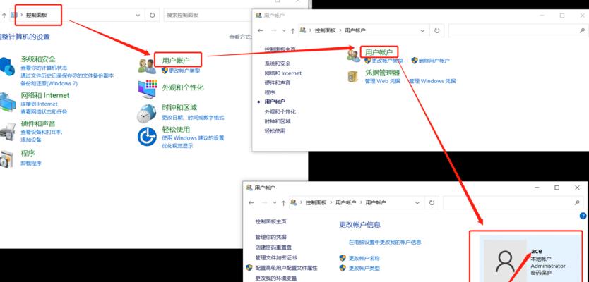
Task: Select 硬件和声音 in 凭据管理器 window sidebar
Action: [x=278, y=83]
